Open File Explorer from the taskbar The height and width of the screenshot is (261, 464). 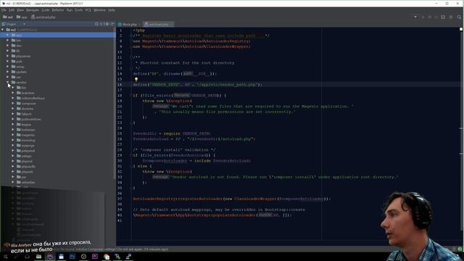pos(38,257)
